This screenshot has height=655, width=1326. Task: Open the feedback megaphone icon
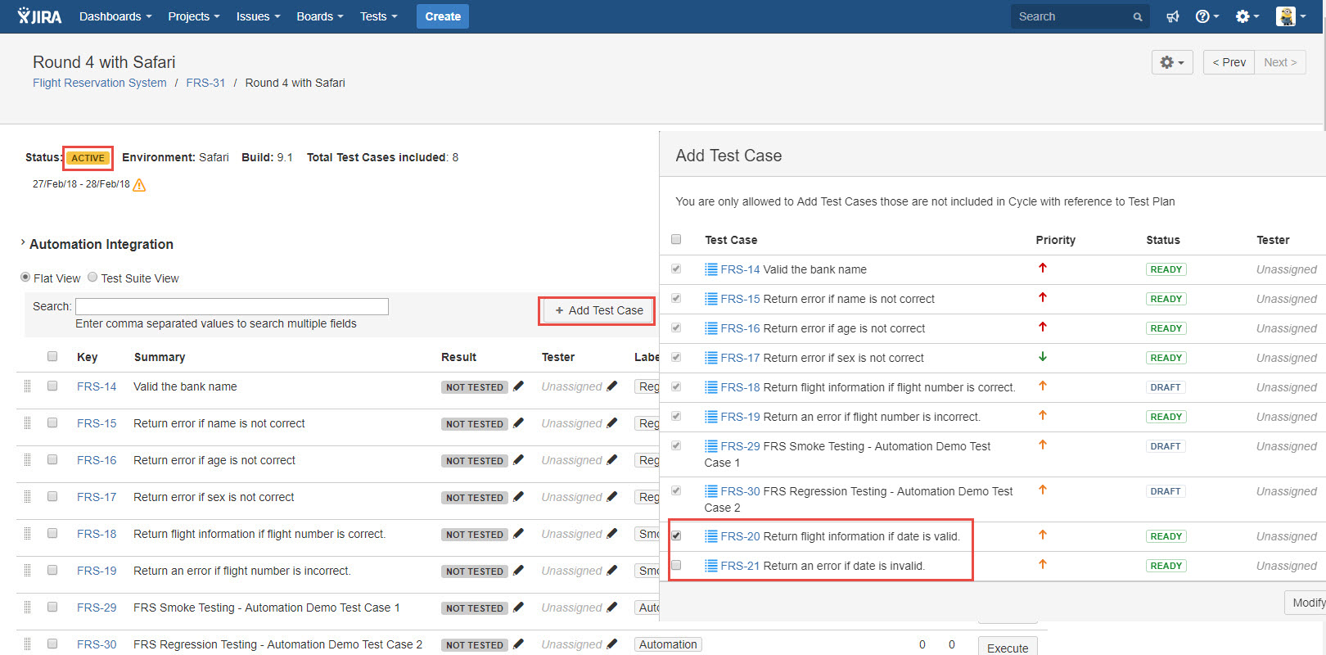coord(1173,16)
